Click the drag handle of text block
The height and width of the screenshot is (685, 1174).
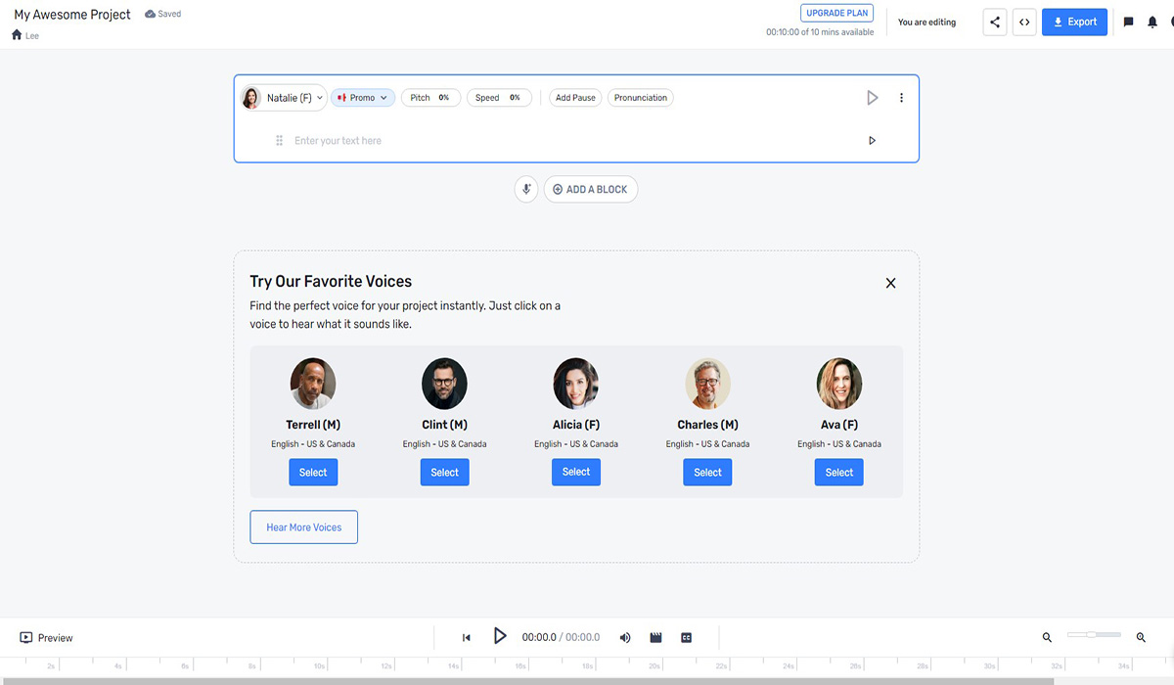coord(279,141)
